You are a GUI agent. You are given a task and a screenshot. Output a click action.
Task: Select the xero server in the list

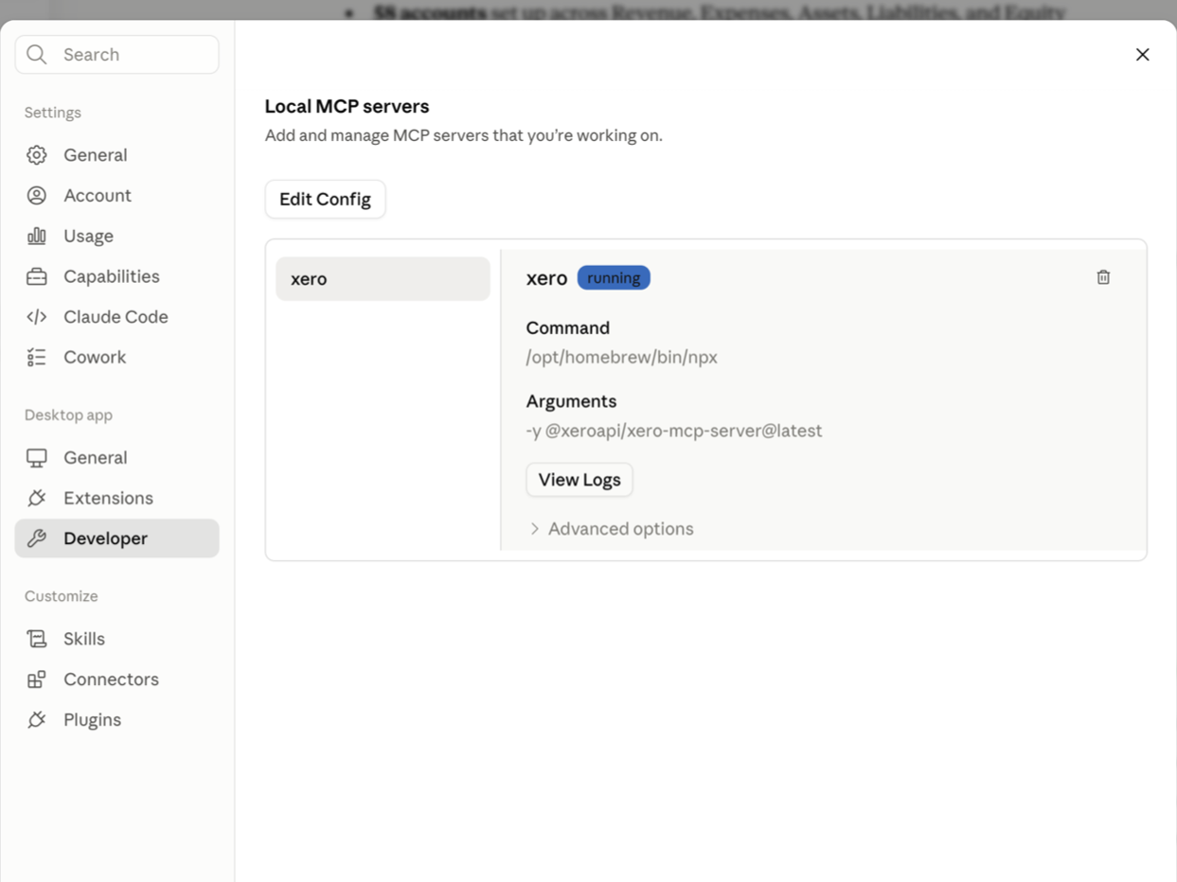383,279
